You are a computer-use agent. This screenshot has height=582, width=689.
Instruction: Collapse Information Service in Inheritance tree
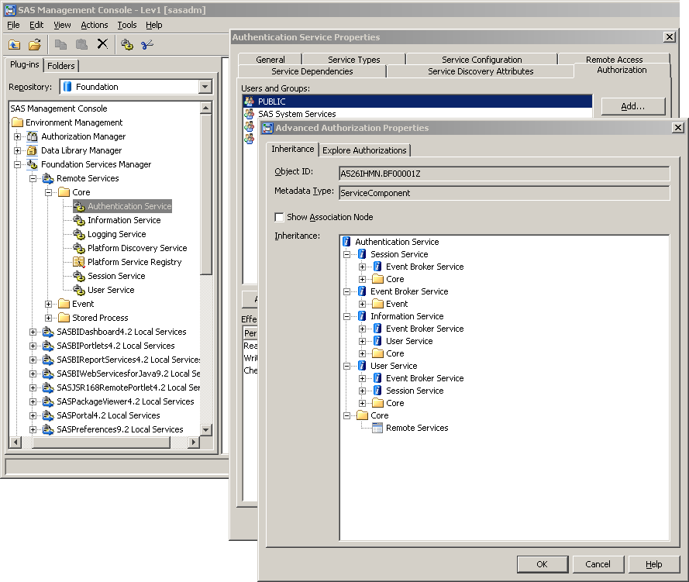[x=346, y=316]
